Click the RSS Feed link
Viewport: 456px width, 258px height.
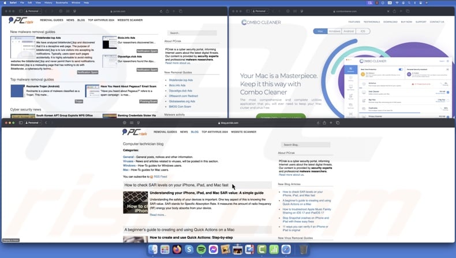click(160, 176)
